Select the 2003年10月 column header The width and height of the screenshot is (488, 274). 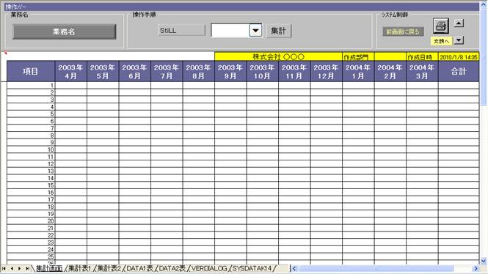[x=263, y=72]
